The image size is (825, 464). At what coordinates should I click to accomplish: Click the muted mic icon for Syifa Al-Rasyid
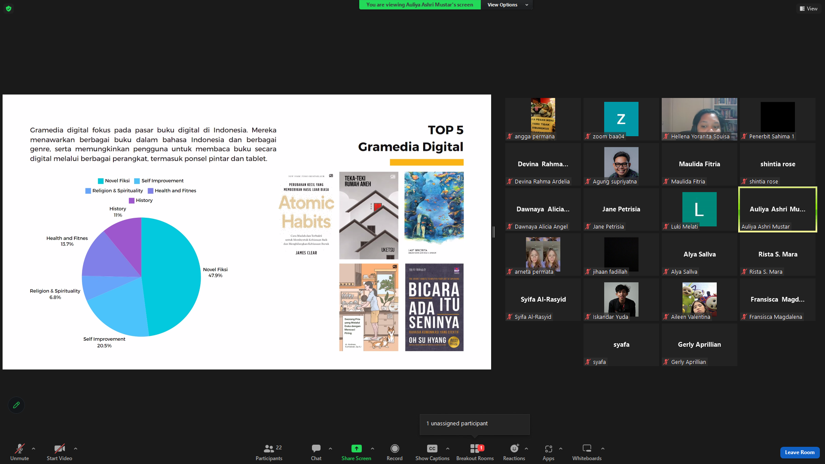click(510, 317)
